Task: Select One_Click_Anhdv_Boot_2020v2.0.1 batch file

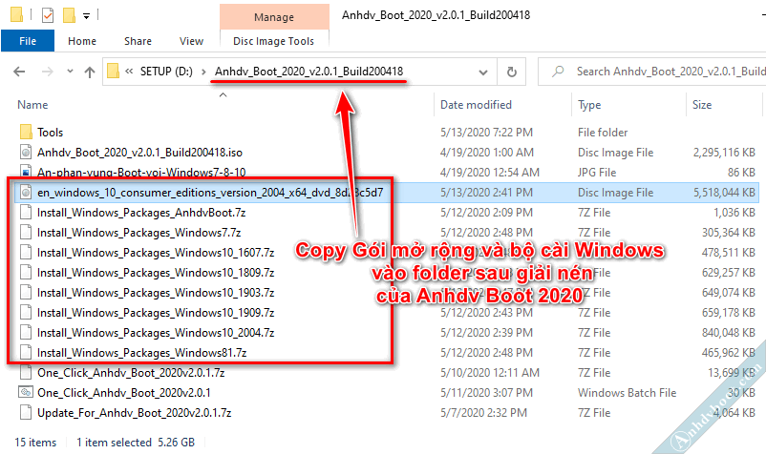Action: pos(124,393)
